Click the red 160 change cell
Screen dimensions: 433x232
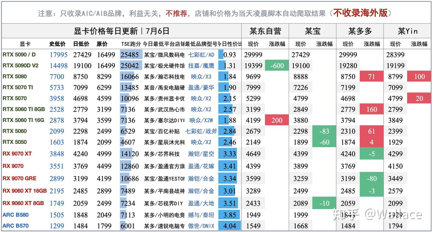coord(372,109)
